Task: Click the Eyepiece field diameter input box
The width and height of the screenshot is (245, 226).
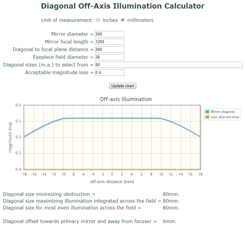Action: pos(109,57)
